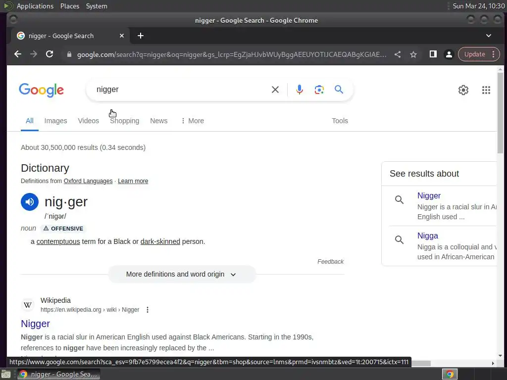Open the Places menu

(69, 6)
